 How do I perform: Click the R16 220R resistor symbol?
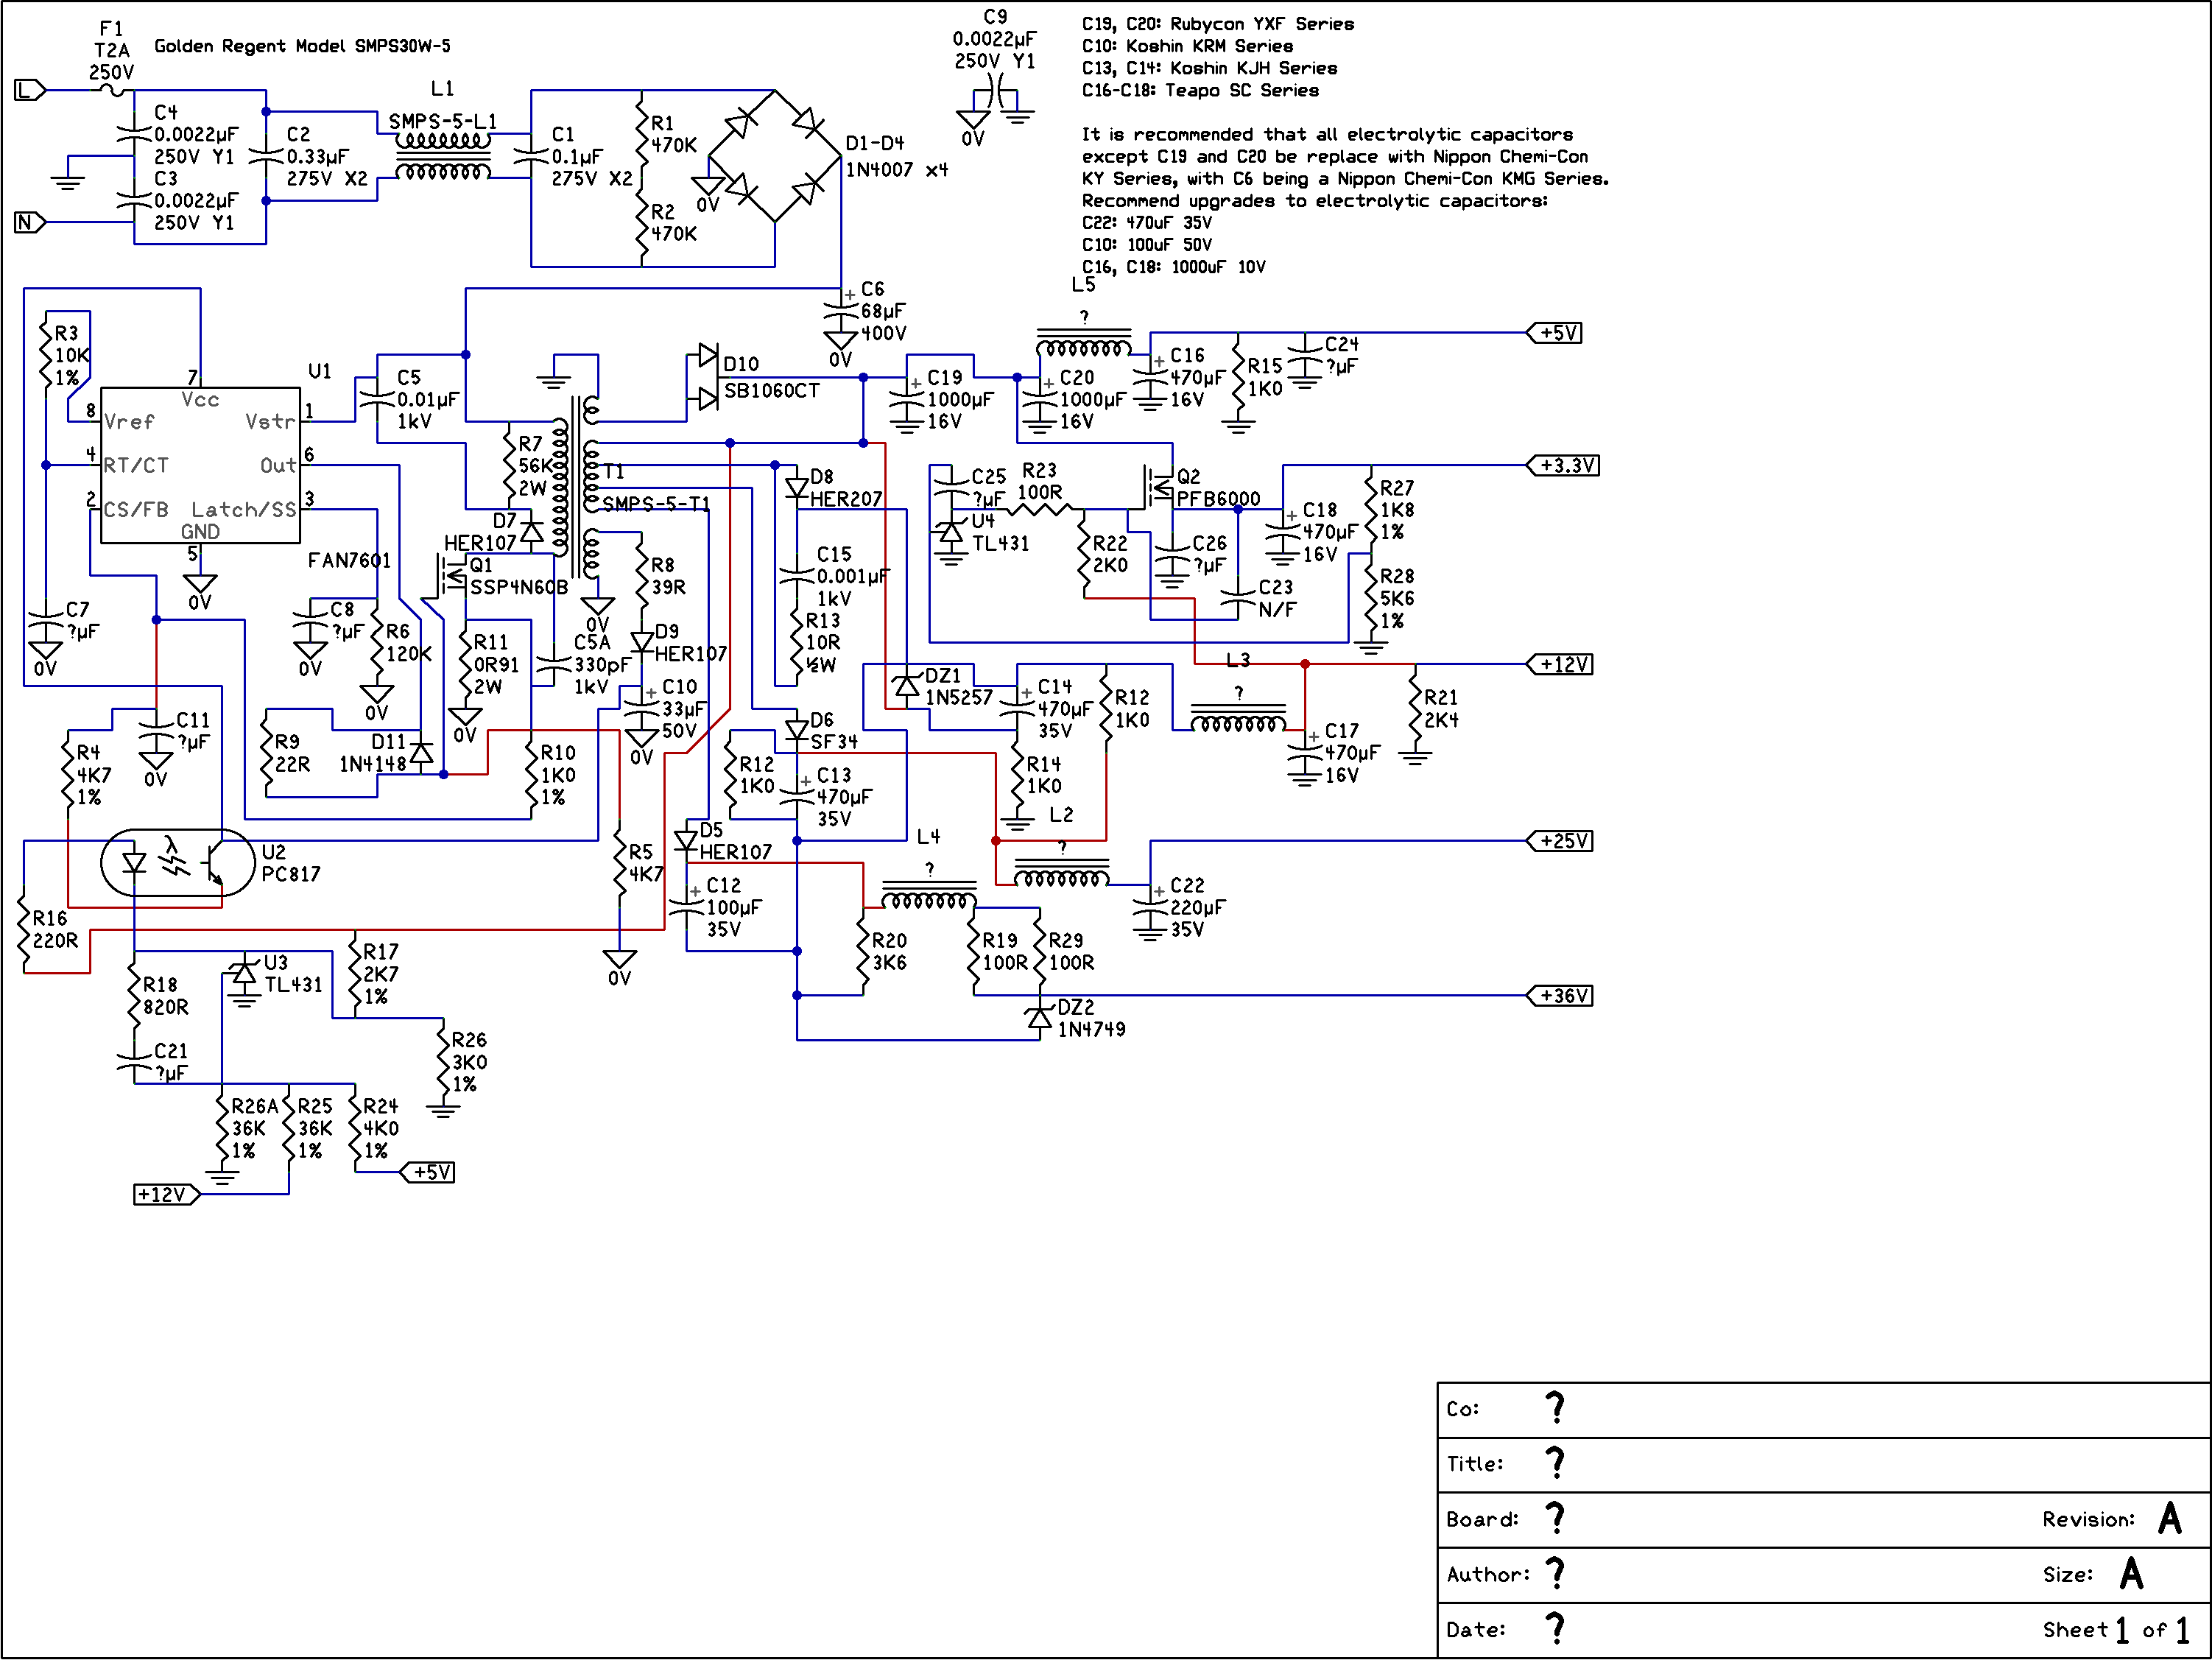(x=24, y=929)
